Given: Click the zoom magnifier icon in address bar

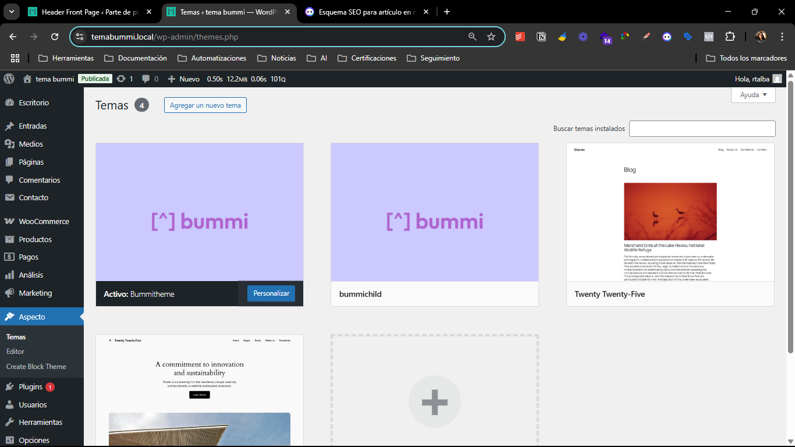Looking at the screenshot, I should click(472, 37).
